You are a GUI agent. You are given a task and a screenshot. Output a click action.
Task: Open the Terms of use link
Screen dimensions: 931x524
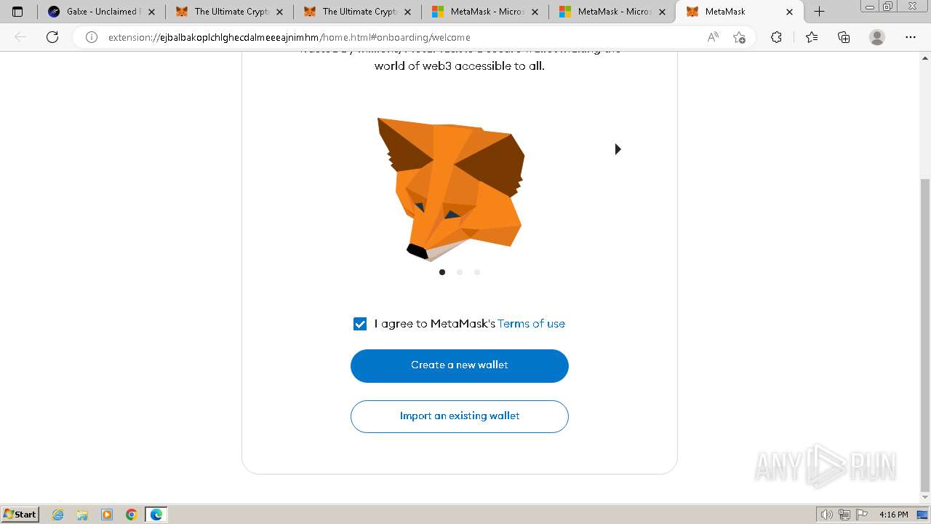click(x=531, y=324)
